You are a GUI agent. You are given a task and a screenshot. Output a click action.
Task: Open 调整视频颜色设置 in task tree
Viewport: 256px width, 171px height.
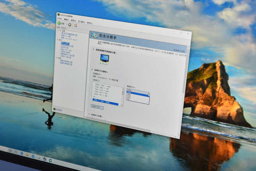coord(66,62)
